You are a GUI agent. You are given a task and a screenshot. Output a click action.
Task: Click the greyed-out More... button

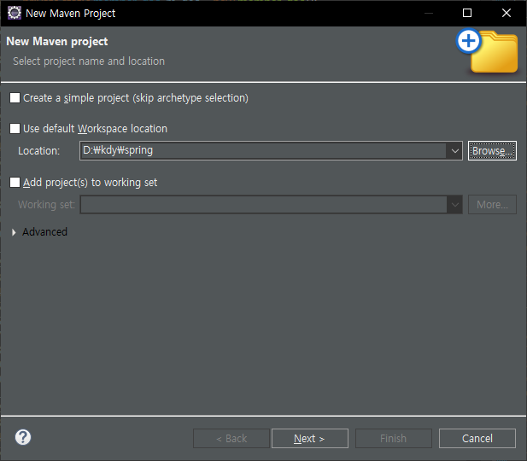click(492, 205)
